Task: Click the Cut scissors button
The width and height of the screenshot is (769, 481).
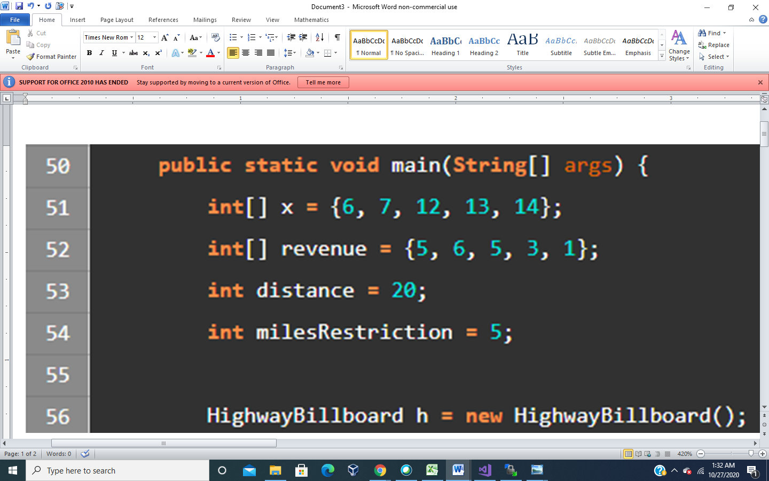Action: (x=36, y=33)
